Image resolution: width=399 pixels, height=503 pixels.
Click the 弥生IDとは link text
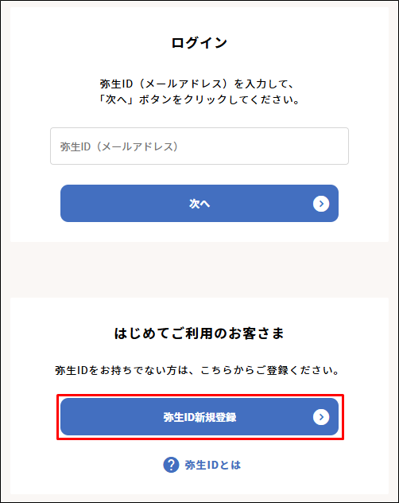pyautogui.click(x=213, y=465)
